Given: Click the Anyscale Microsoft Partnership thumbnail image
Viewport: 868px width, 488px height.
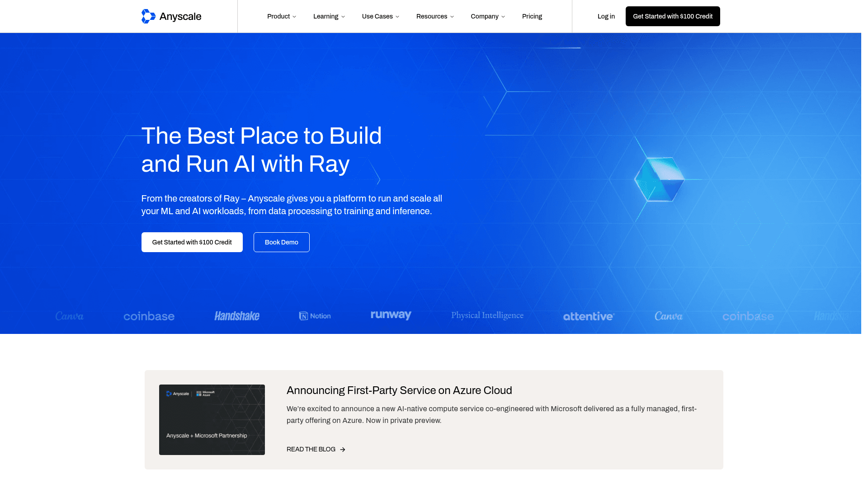Looking at the screenshot, I should pos(212,419).
